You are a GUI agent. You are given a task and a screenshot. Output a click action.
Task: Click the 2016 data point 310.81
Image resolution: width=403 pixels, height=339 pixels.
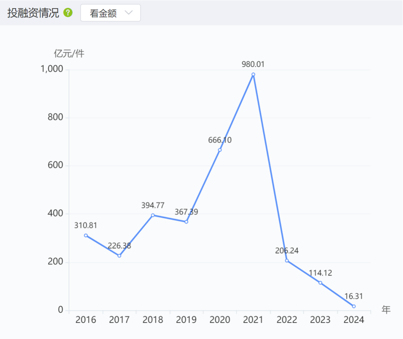tap(86, 236)
